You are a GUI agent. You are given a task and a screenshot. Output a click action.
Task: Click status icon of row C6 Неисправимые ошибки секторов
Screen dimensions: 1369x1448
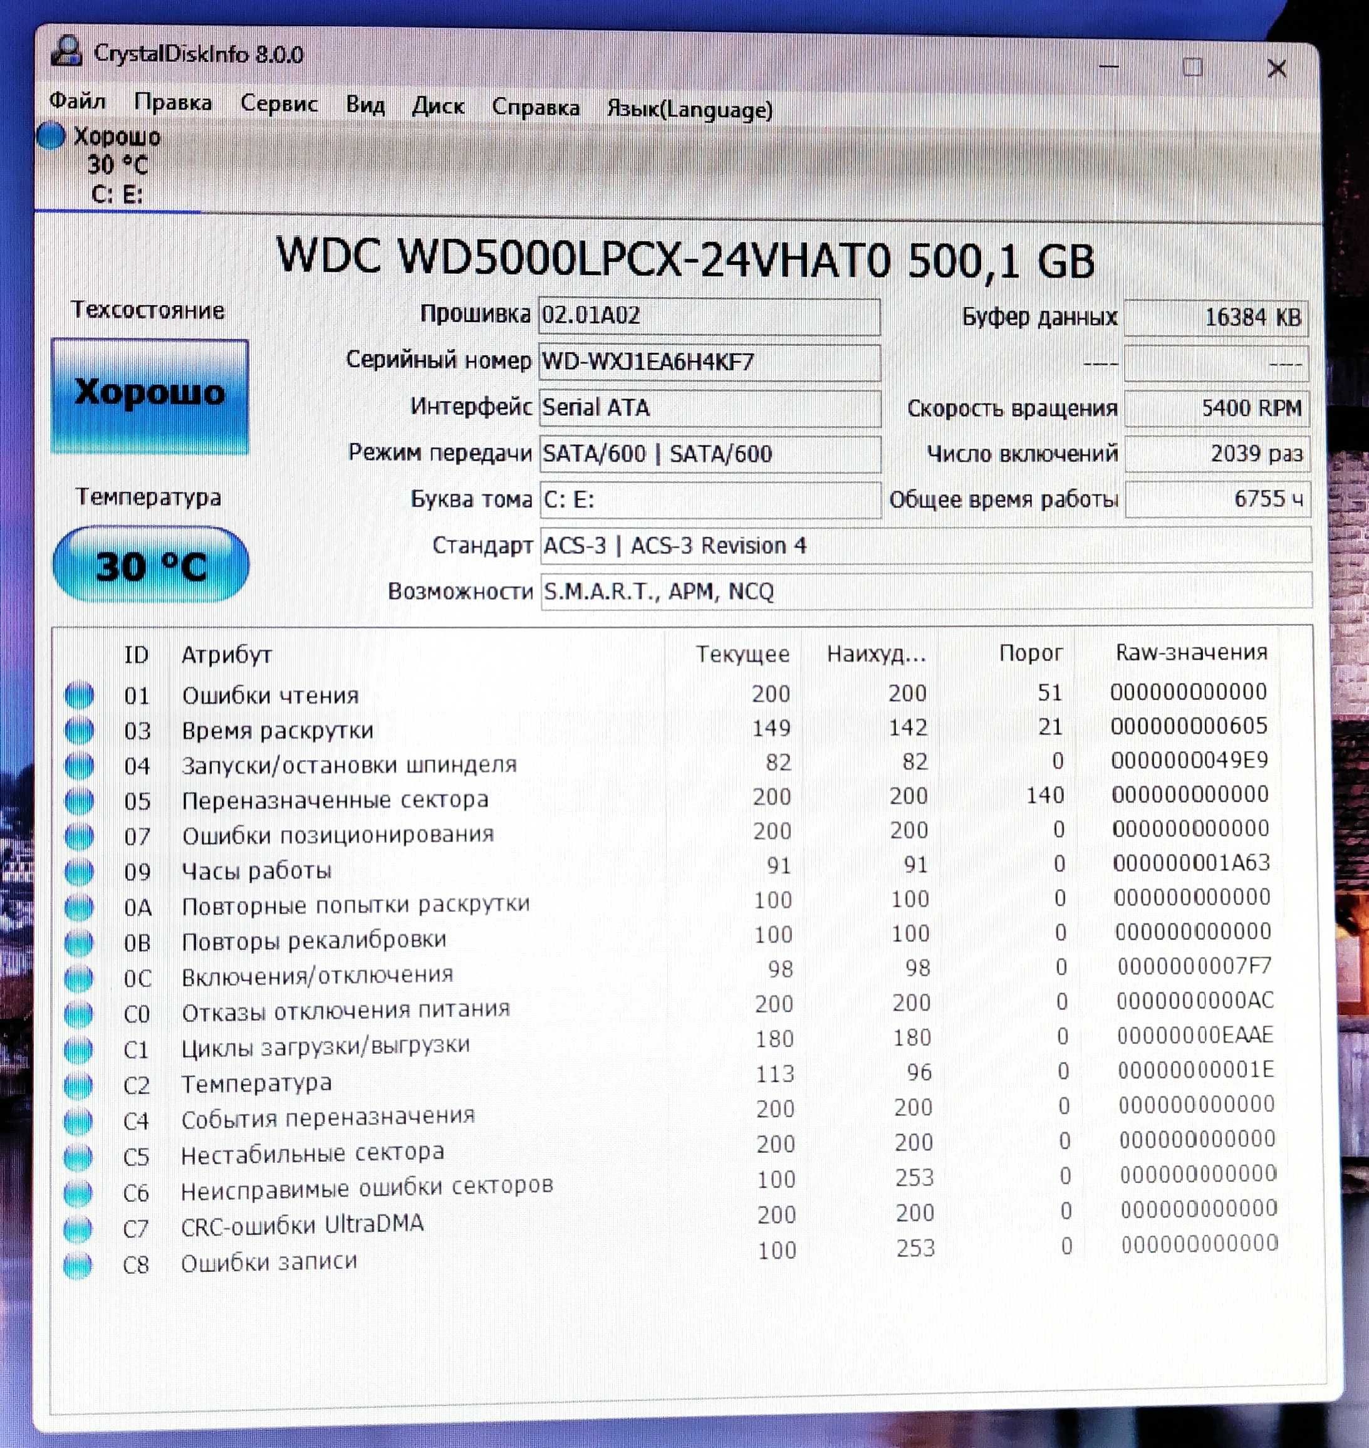pos(78,1193)
